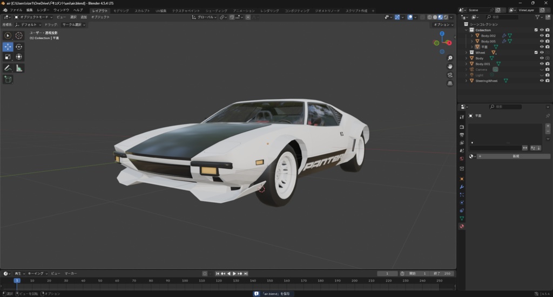Viewport: 553px width, 297px height.
Task: Select the 3D Cursor tool
Action: pos(19,36)
